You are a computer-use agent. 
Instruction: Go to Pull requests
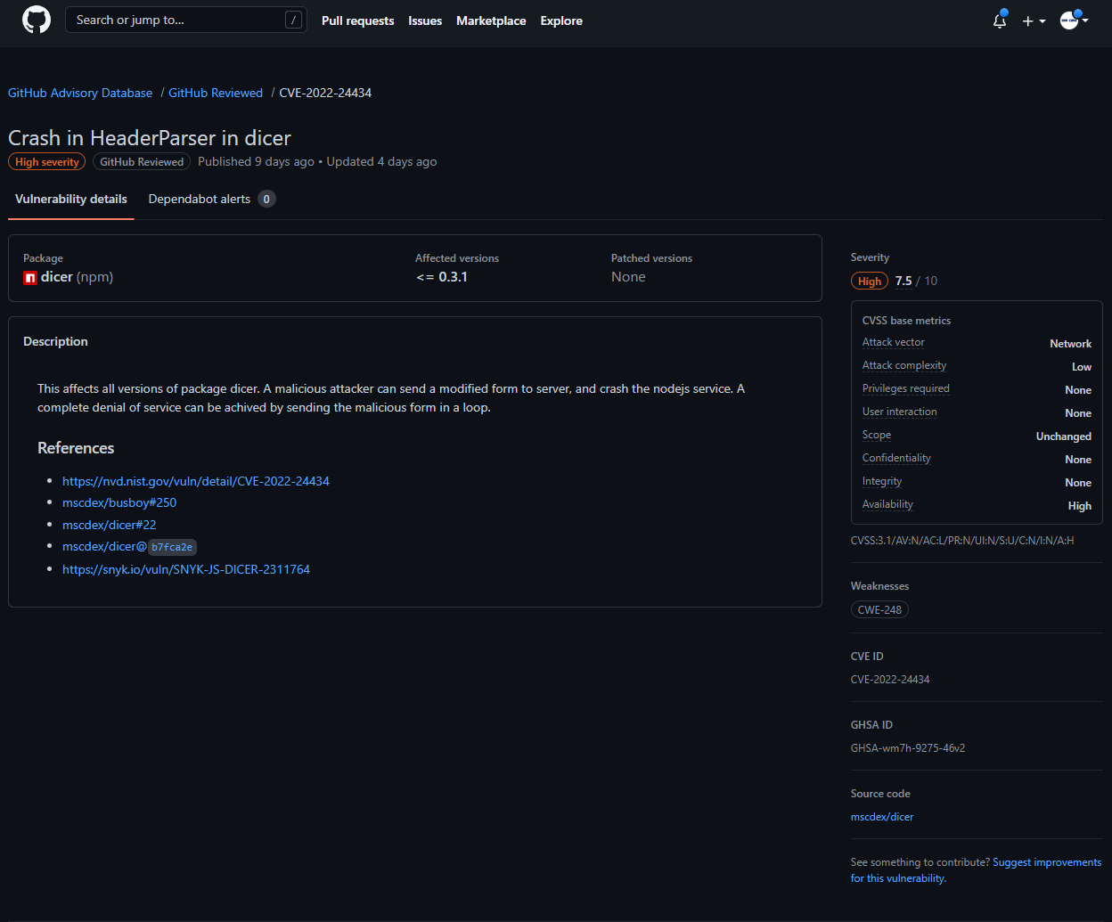[357, 20]
